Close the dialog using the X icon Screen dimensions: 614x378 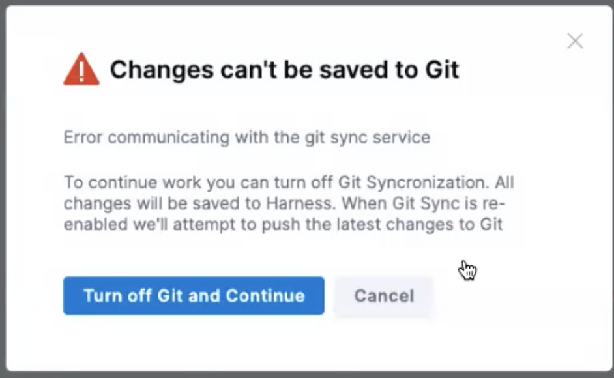pos(575,41)
